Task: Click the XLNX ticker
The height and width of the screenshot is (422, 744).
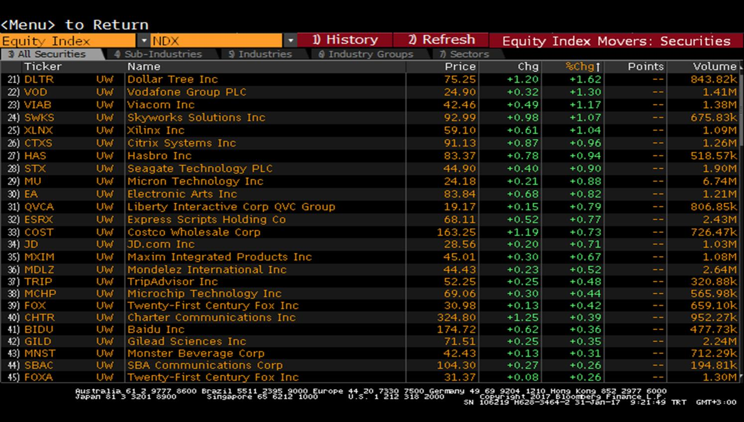Action: point(39,130)
